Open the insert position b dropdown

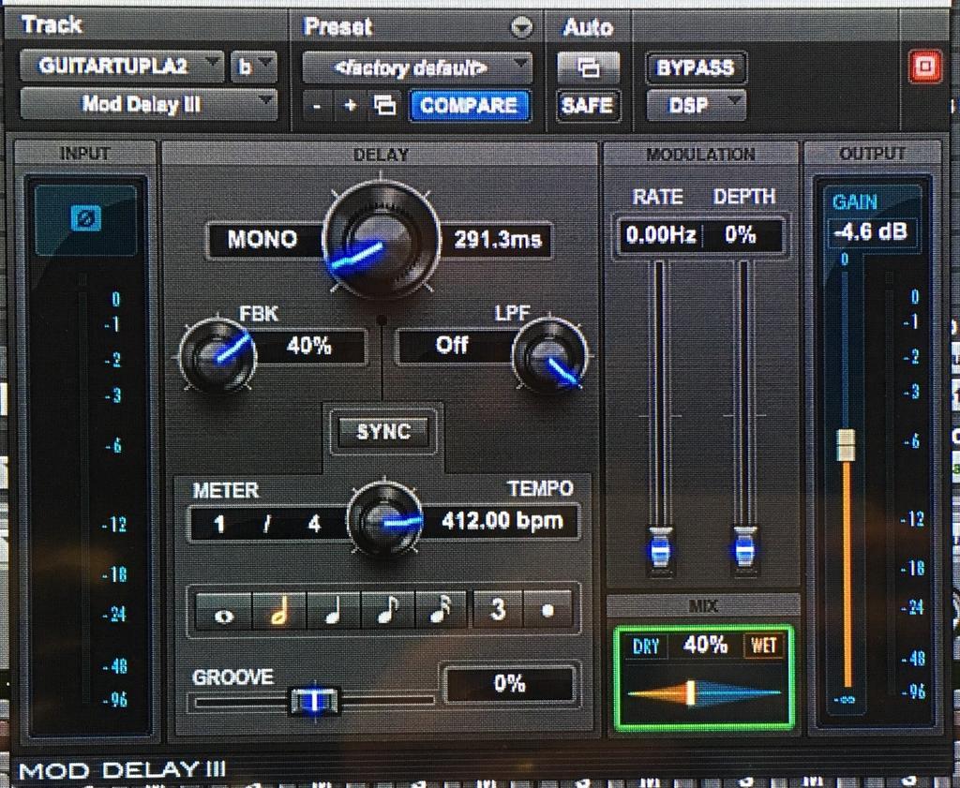(x=253, y=67)
